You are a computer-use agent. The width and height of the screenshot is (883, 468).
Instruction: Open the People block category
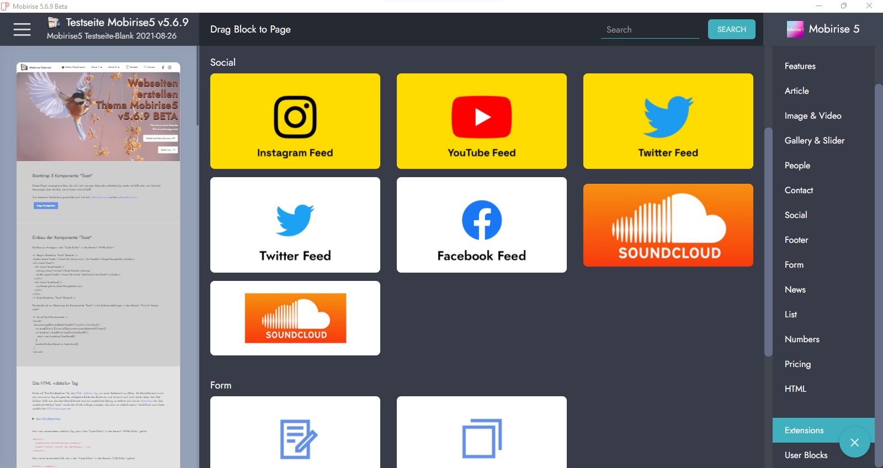coord(797,166)
